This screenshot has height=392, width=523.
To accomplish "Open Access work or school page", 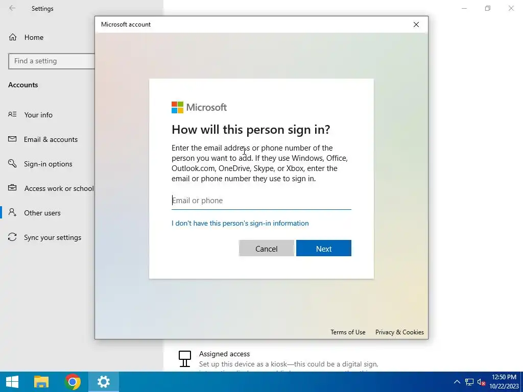I will coord(59,188).
